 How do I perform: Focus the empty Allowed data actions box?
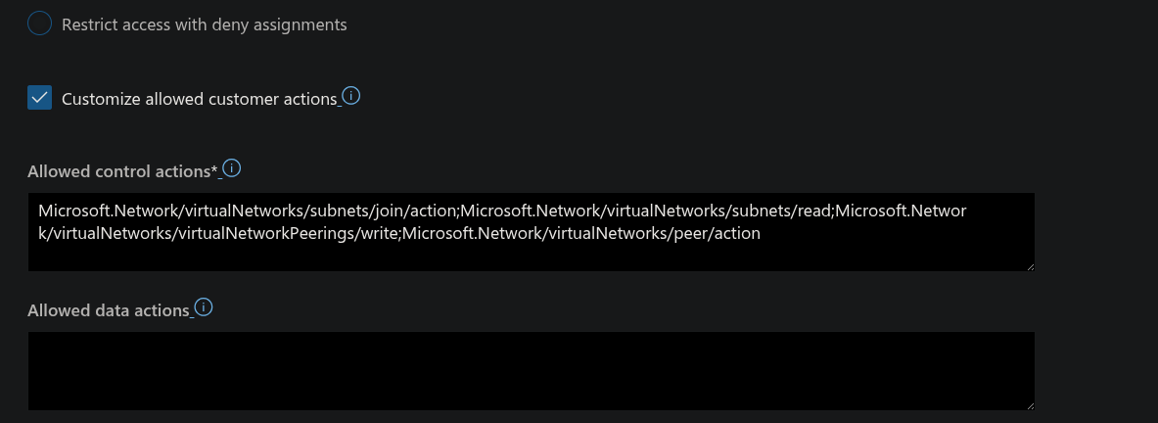(531, 370)
